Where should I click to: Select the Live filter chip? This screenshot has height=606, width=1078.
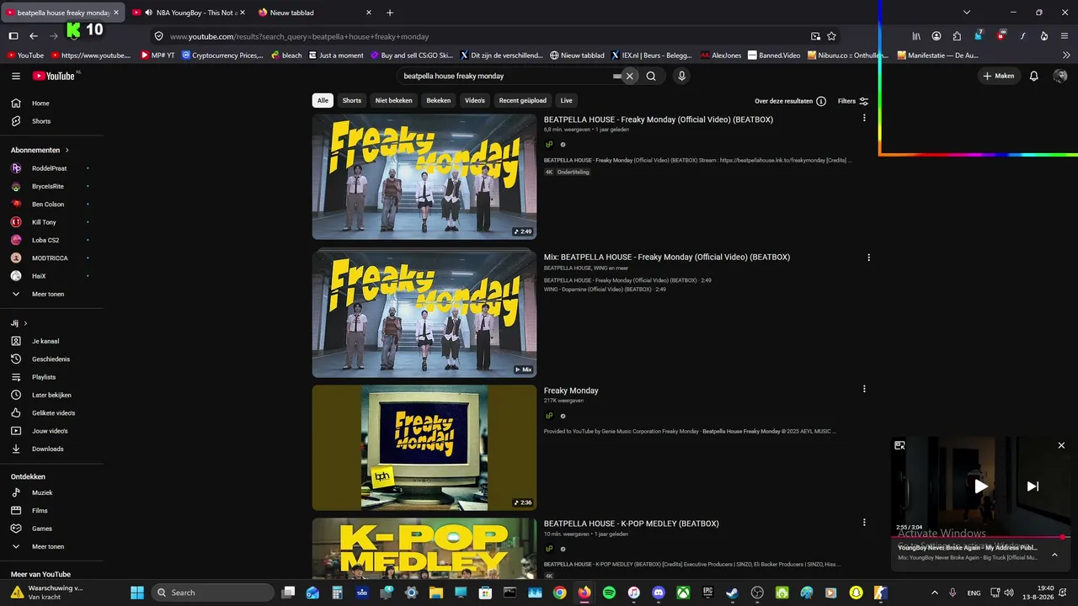[567, 100]
